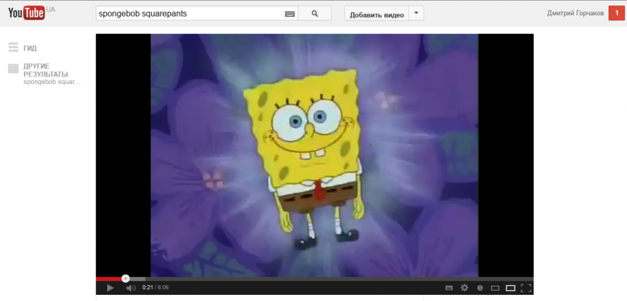Toggle video captions/subtitles
Screen dimensions: 627x301
tap(449, 288)
